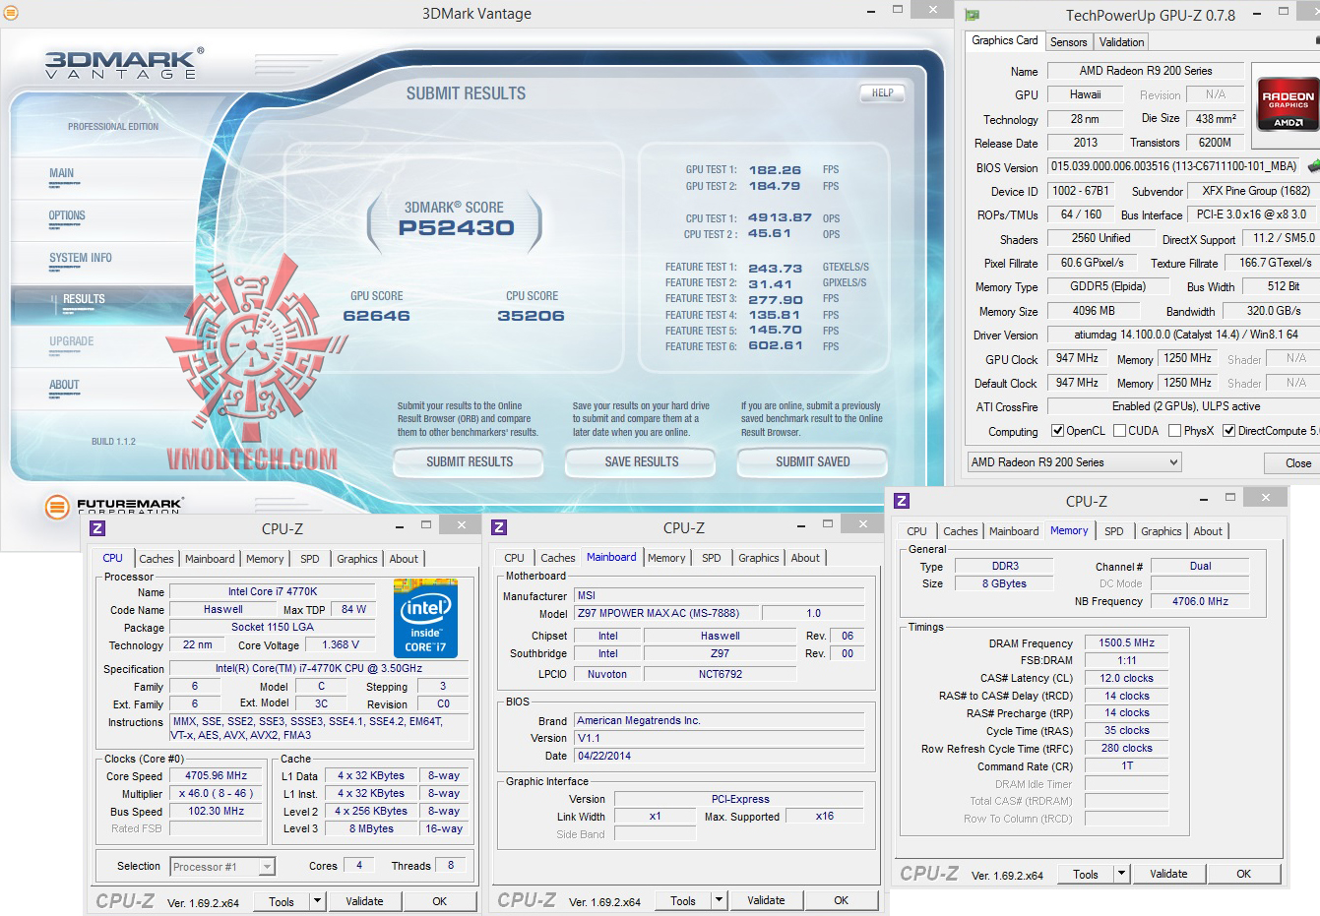
Task: Open the Tools dropdown arrow in the Memory window
Action: coord(1121,874)
